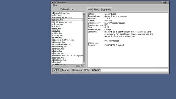The image size is (176, 99).
Task: Click the Appbrowser title bar text
Action: (60, 2)
